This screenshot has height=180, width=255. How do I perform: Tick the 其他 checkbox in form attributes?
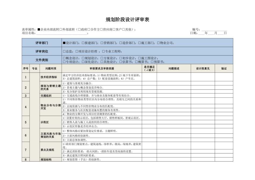pyautogui.click(x=123, y=29)
